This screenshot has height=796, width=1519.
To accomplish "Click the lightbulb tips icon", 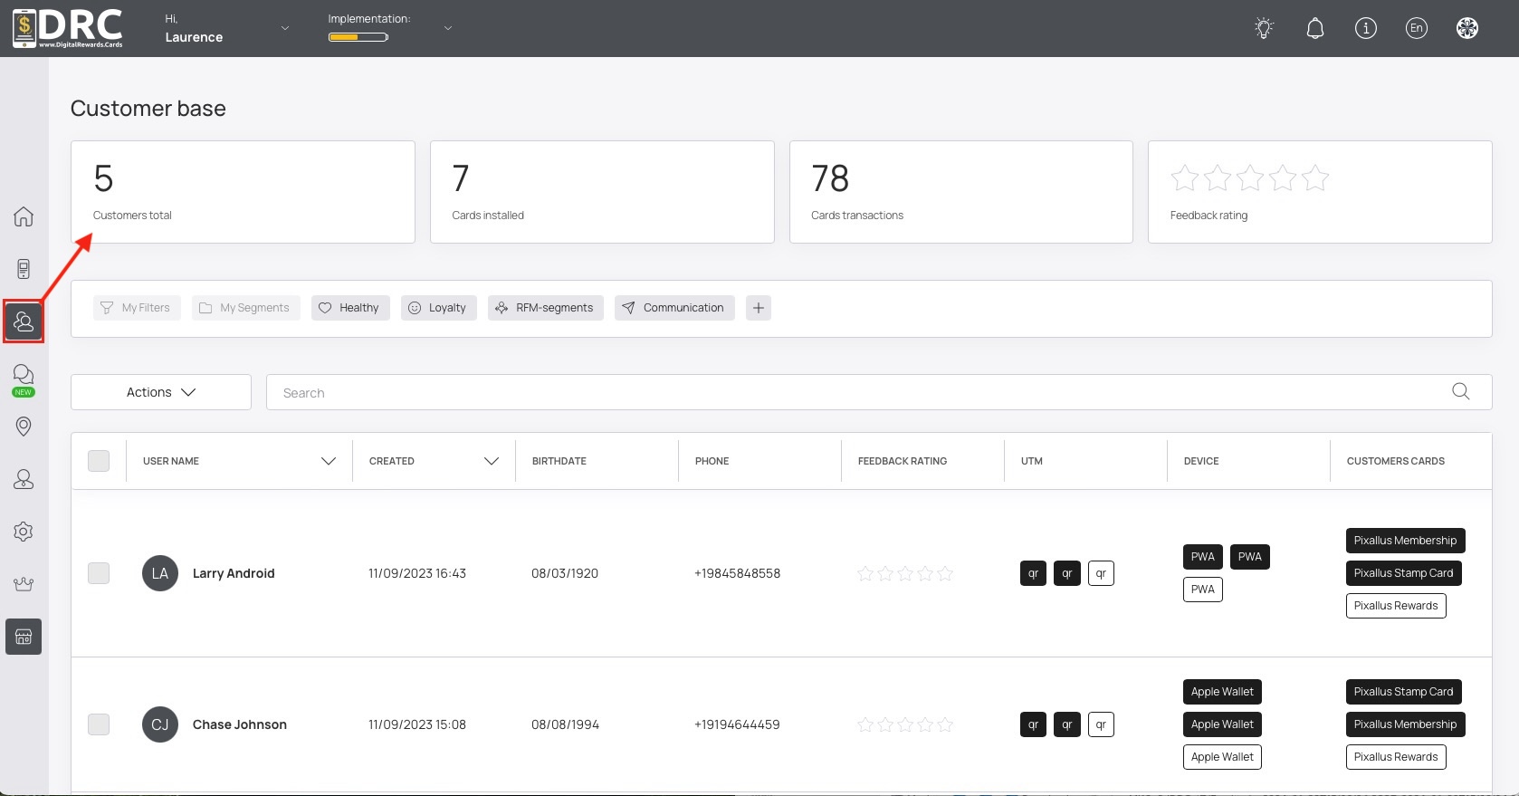I will point(1264,28).
